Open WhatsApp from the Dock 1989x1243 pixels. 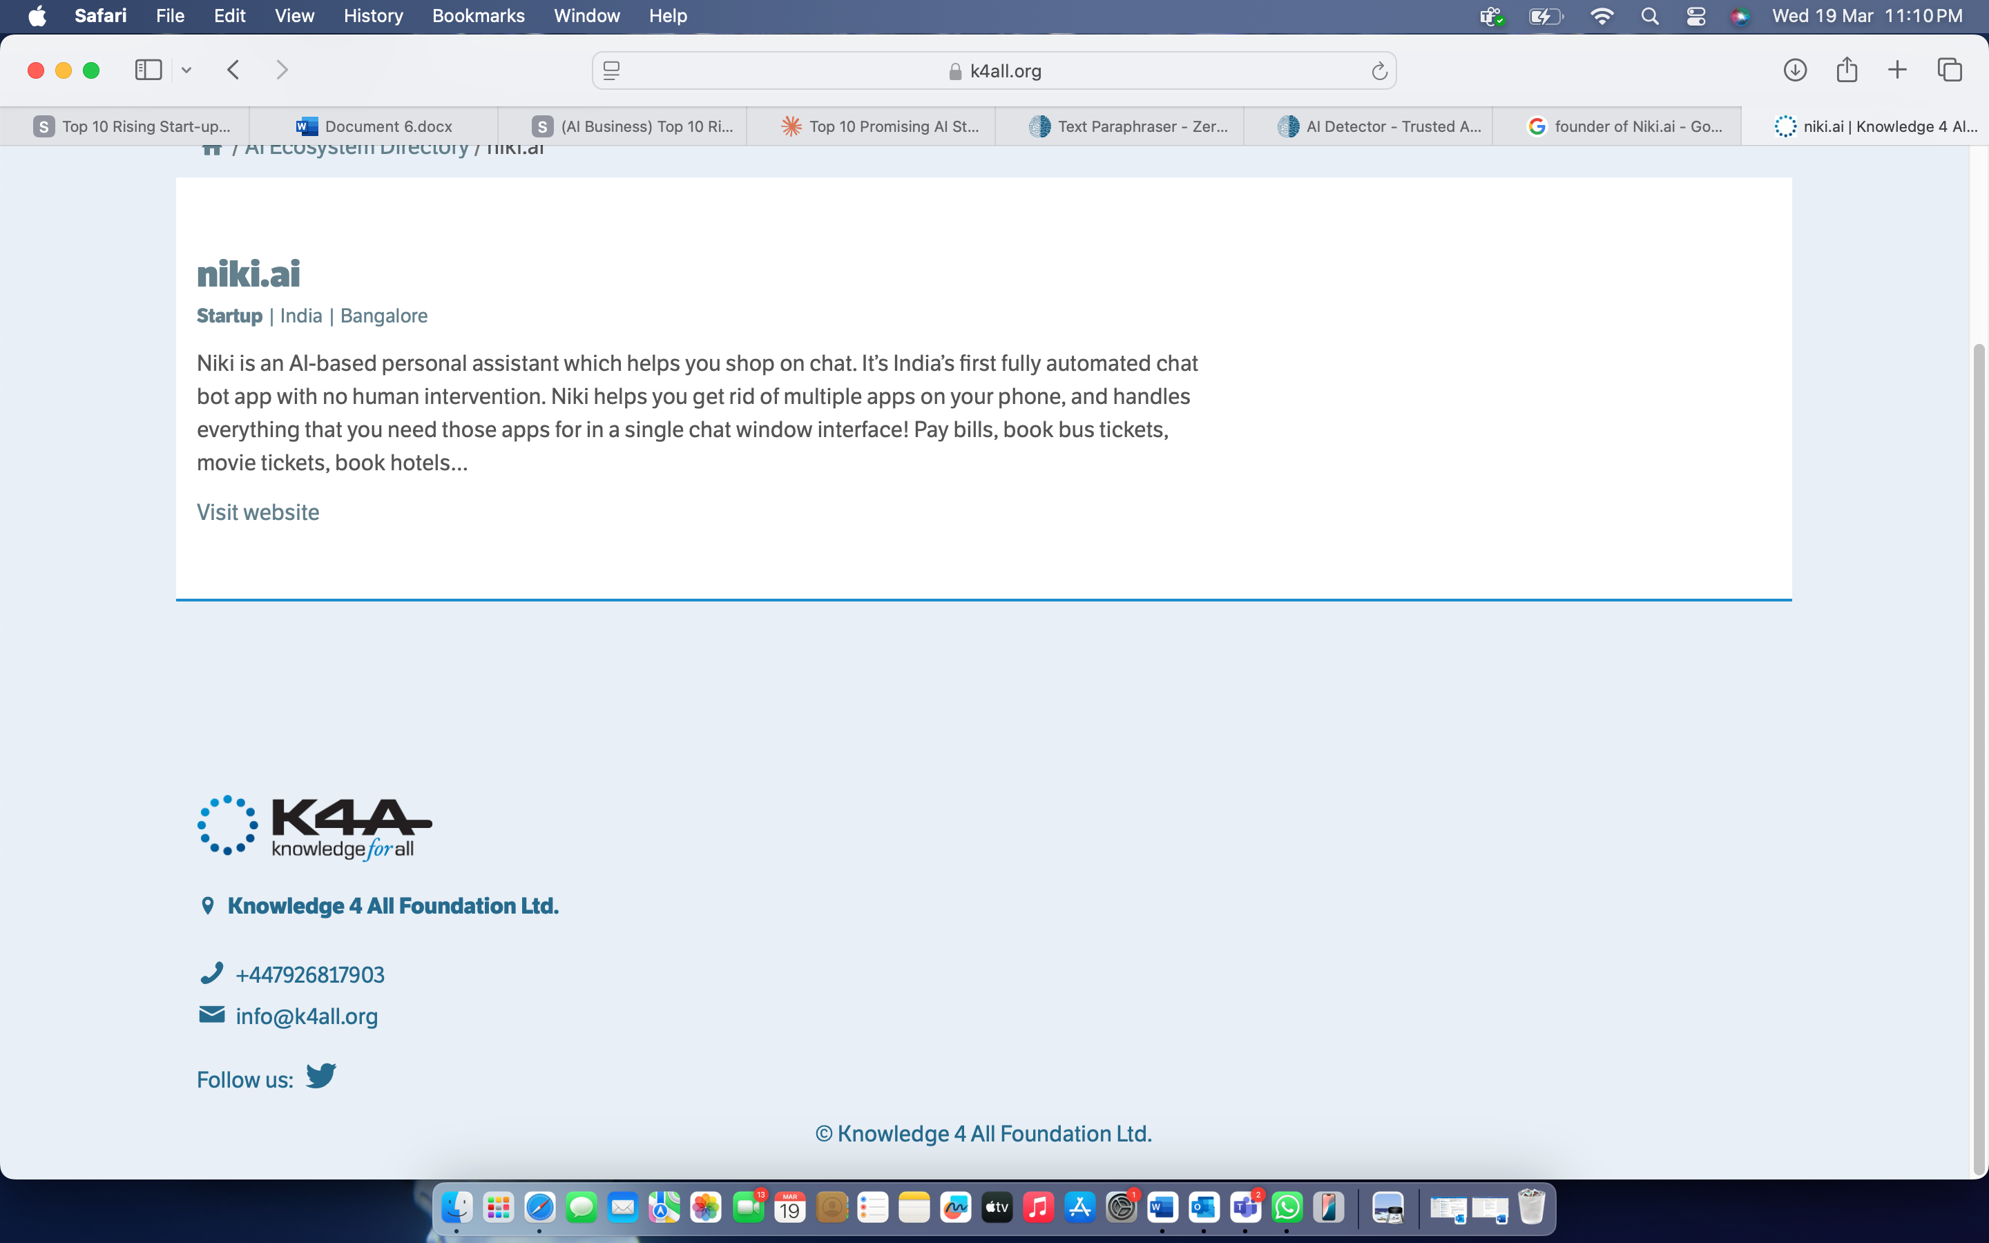coord(1287,1207)
